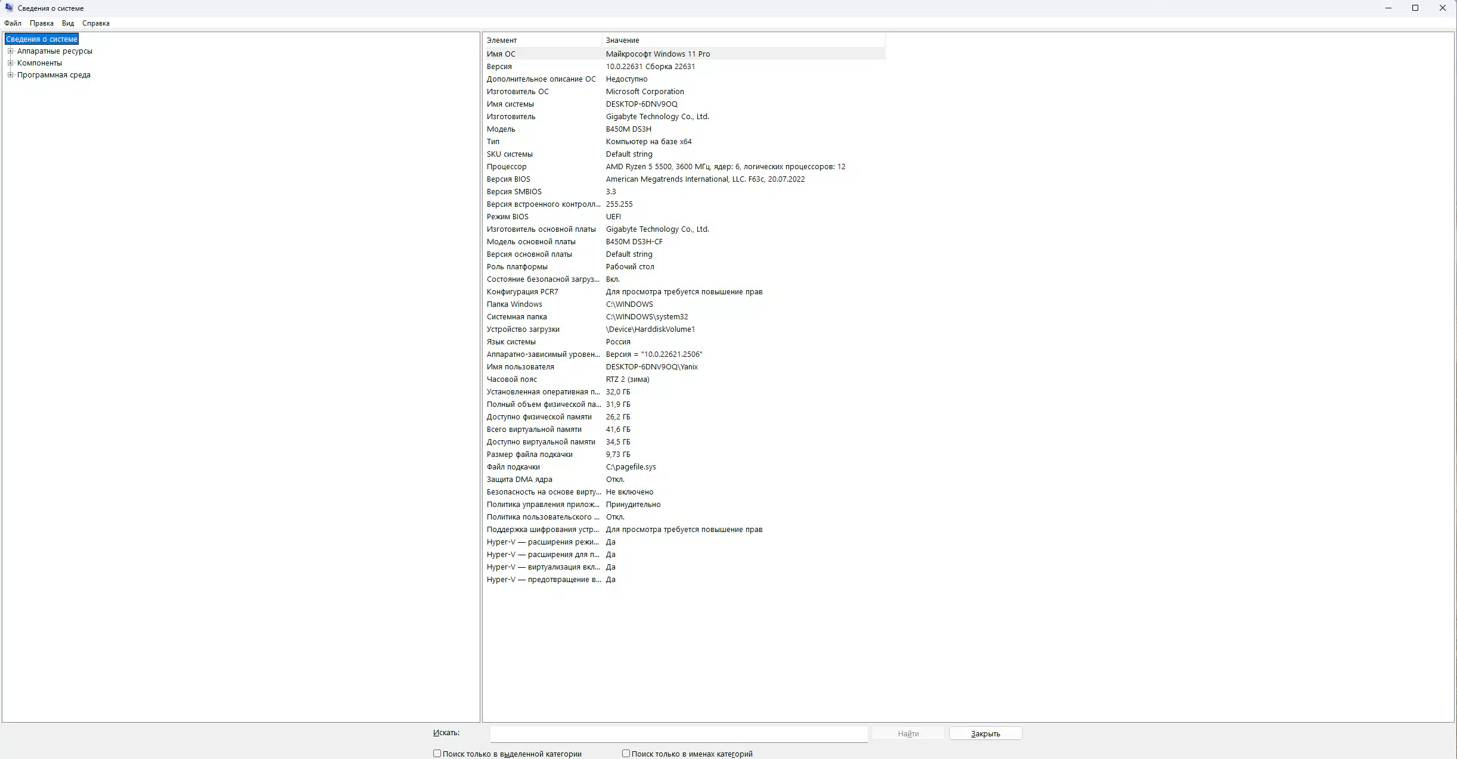Select the Версия BIOS row

[x=684, y=179]
